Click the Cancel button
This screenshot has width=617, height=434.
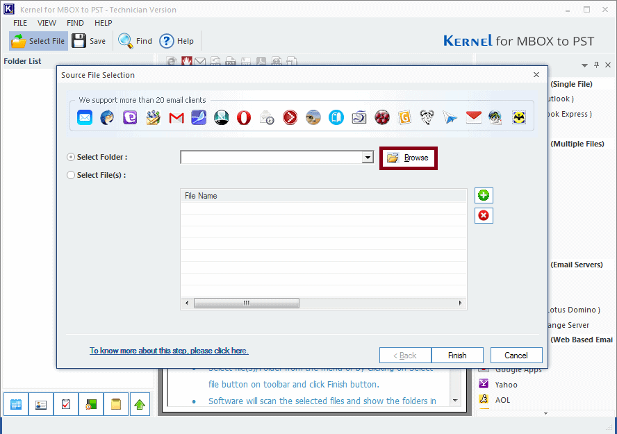click(516, 356)
